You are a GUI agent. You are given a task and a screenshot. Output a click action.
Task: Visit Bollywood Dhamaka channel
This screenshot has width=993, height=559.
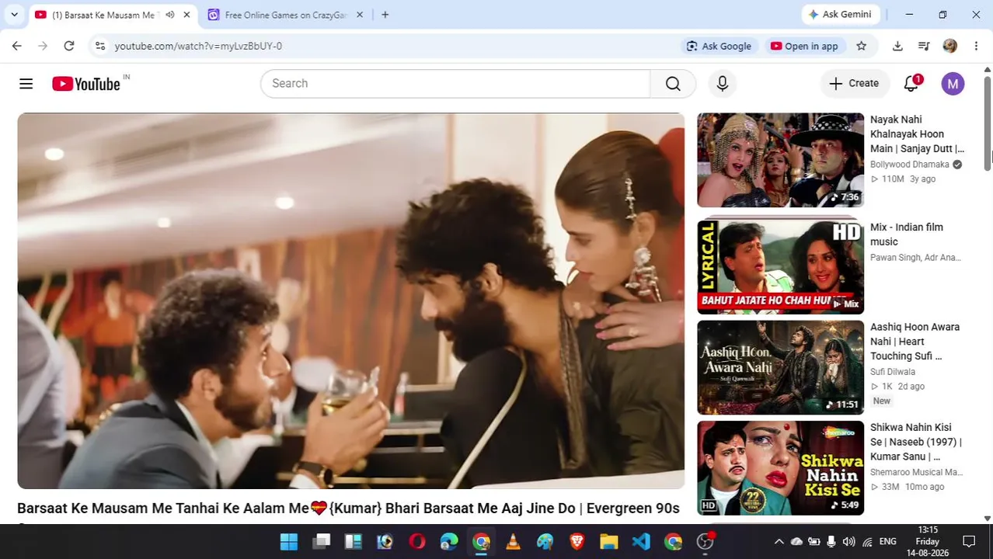click(x=910, y=165)
